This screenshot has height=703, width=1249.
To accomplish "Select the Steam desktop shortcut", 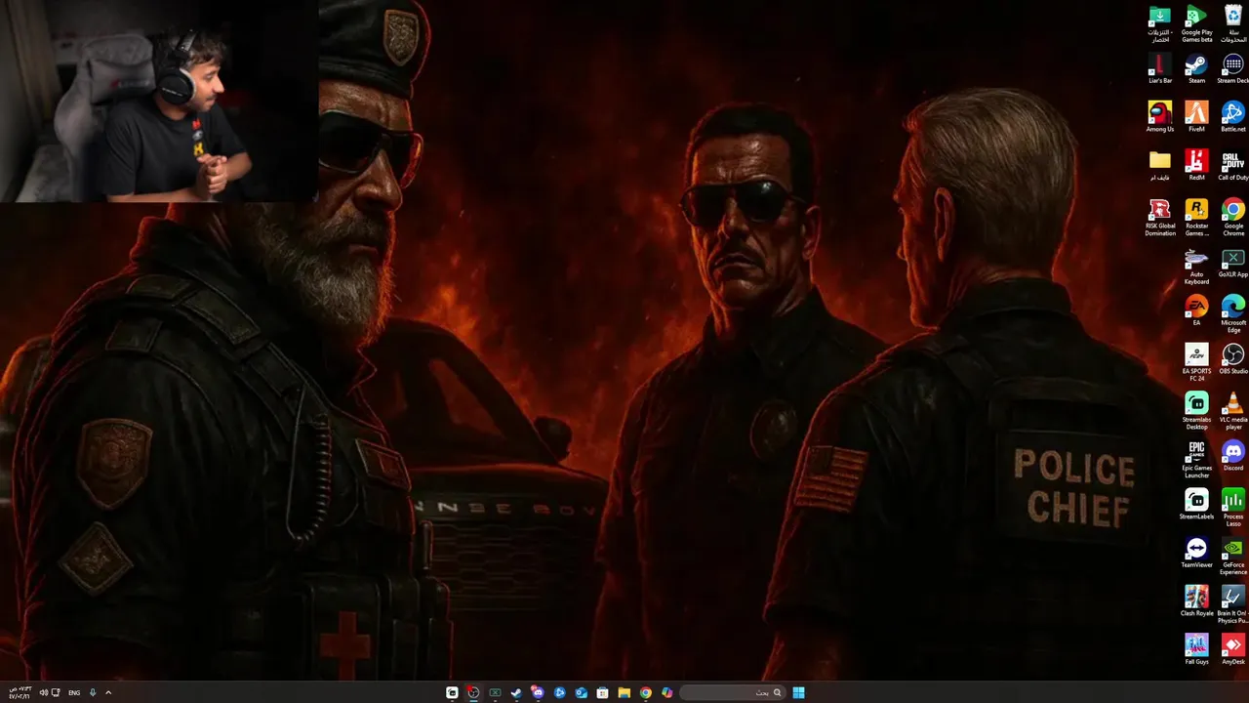I will point(1196,68).
